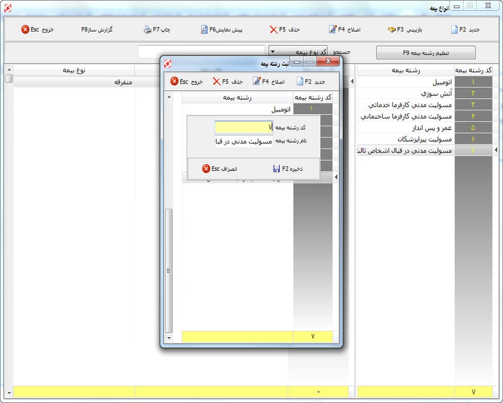Viewport: 503px width, 403px height.
Task: Click the dialog's اصلاح F4 edit icon
Action: click(x=256, y=81)
